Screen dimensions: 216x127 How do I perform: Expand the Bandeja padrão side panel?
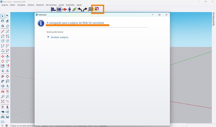click(213, 19)
